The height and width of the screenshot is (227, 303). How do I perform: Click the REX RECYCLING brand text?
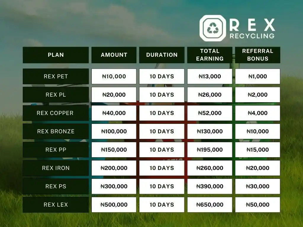pyautogui.click(x=252, y=28)
